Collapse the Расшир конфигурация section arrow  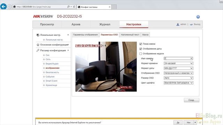[68, 50]
